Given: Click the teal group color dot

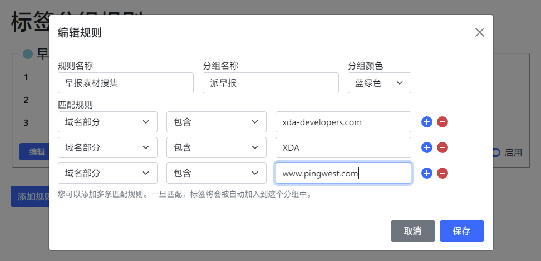Looking at the screenshot, I should coord(28,55).
